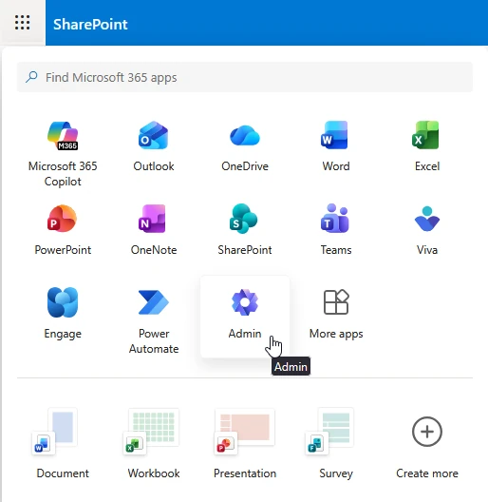Open Microsoft 365 Copilot app
The width and height of the screenshot is (488, 502).
pyautogui.click(x=63, y=153)
